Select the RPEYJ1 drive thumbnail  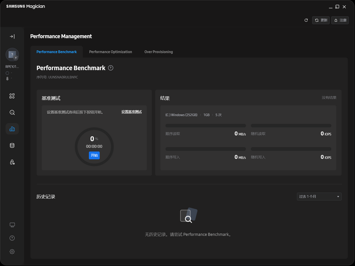[x=12, y=55]
